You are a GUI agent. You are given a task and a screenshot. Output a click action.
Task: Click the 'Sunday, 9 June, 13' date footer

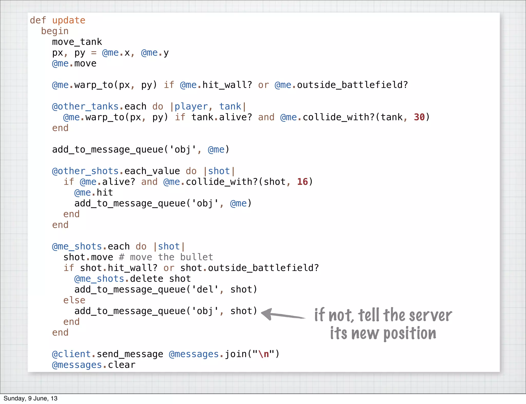click(x=31, y=398)
